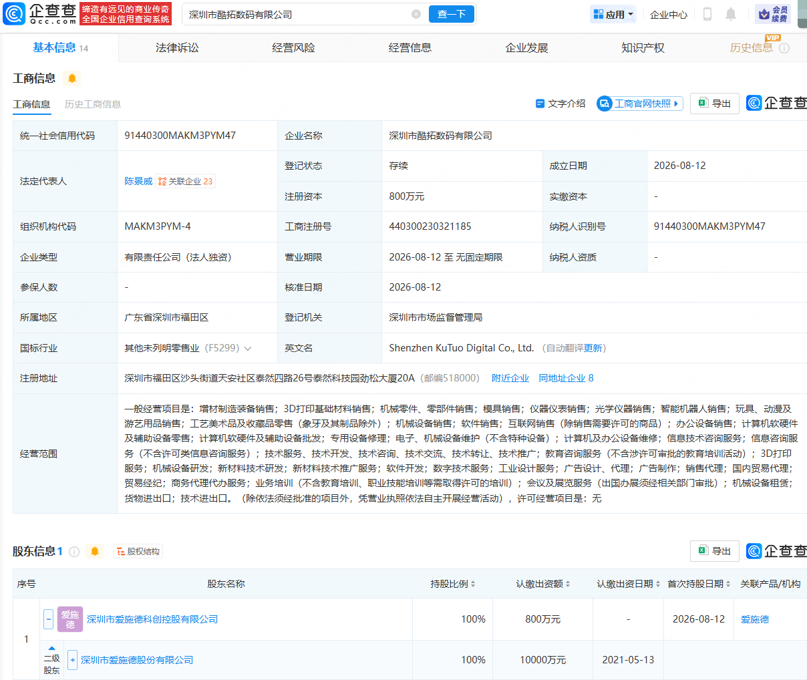Image resolution: width=807 pixels, height=680 pixels.
Task: Click info icon next to 股东信息
Action: pos(74,552)
